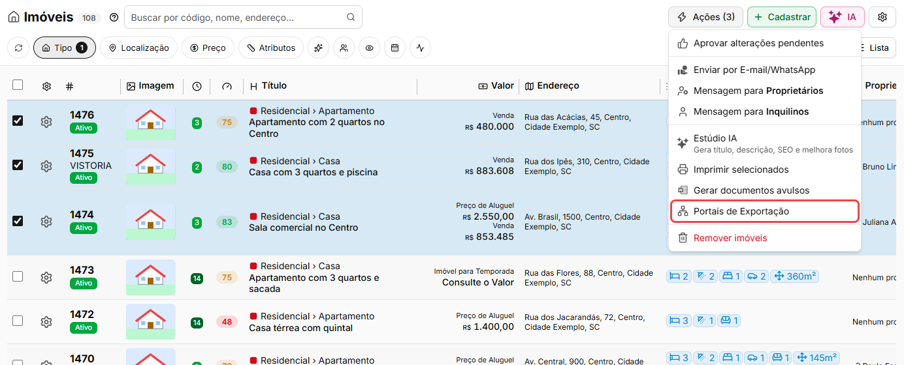Screen dimensions: 904x365
Task: Click bedroom chip 3 on row 1472
Action: [677, 321]
